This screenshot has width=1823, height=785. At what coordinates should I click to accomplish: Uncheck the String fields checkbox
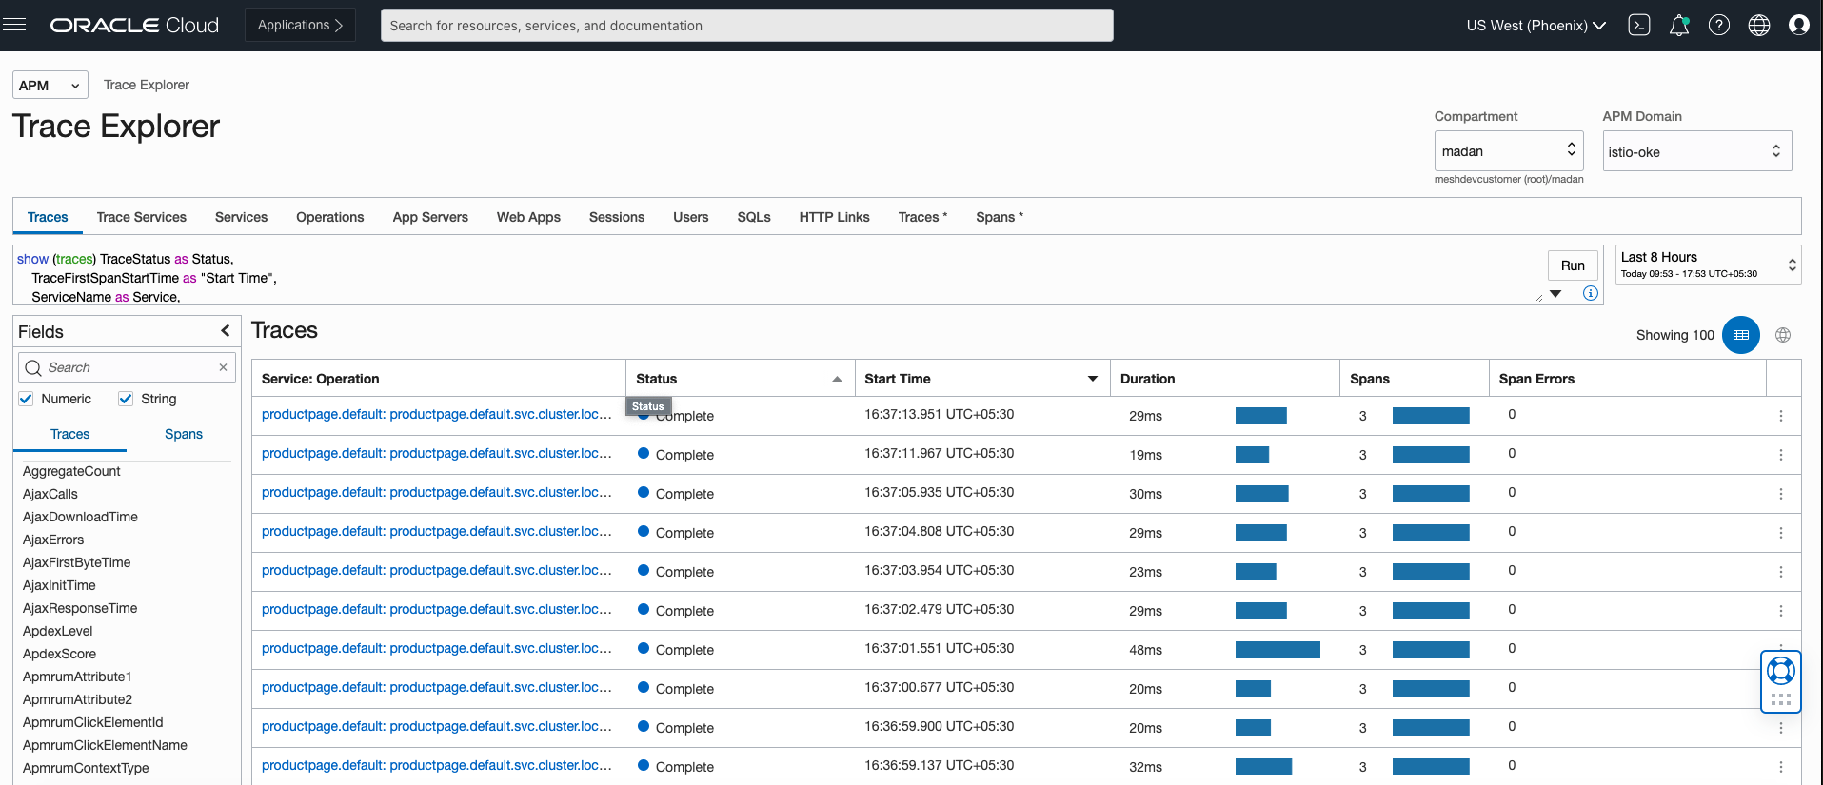tap(126, 399)
